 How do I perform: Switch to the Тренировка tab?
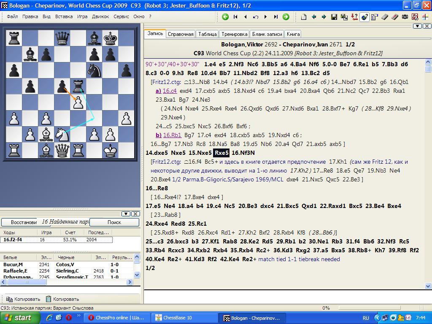[234, 34]
